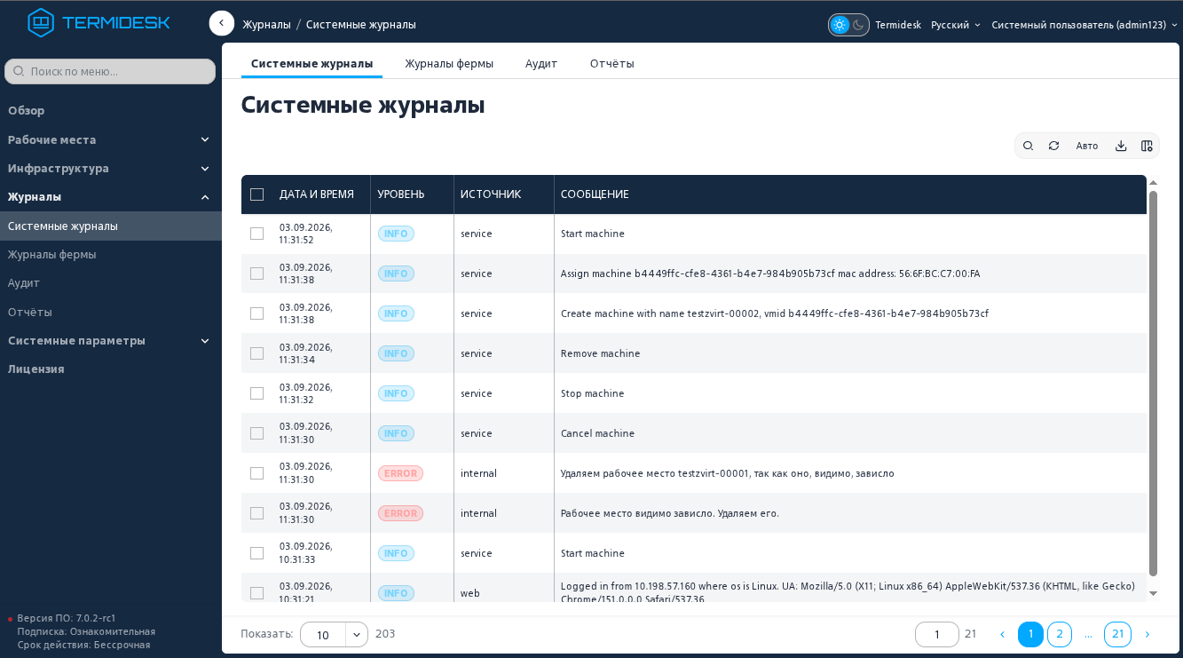Open the Системный пользователь (admin123) user menu
1183x658 pixels.
pos(1084,25)
